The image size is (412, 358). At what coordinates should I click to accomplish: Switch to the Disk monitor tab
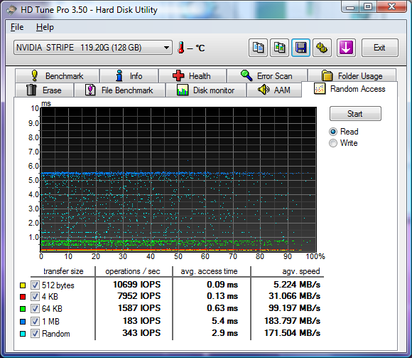(x=206, y=90)
